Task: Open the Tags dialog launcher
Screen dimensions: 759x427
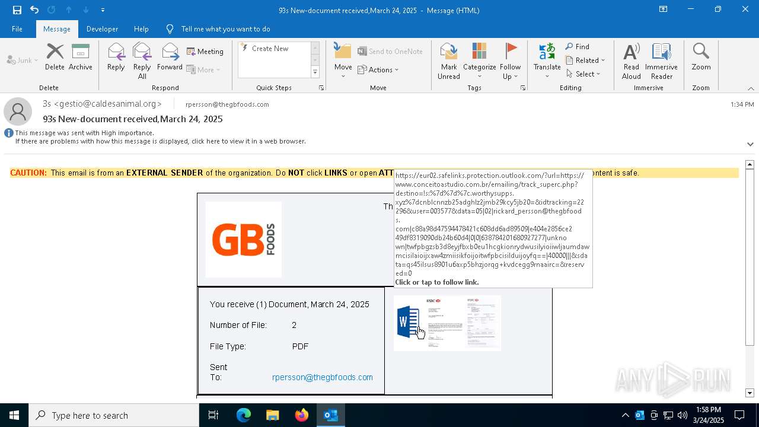Action: pos(523,88)
